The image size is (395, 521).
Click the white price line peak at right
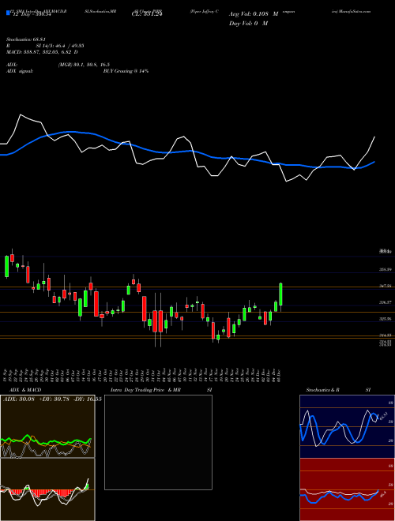click(x=374, y=137)
